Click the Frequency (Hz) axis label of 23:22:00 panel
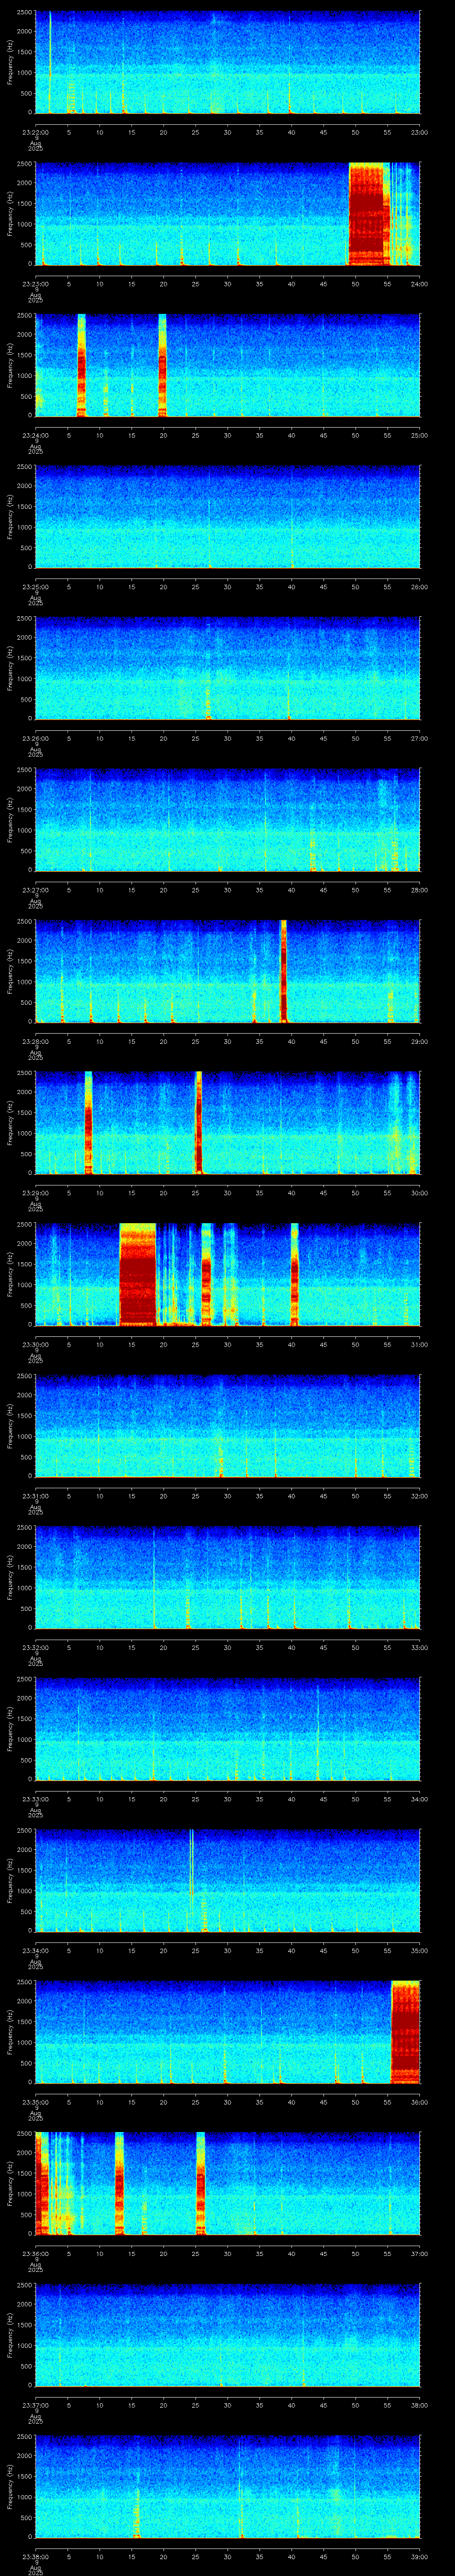Viewport: 455px width, 2576px height. point(10,62)
